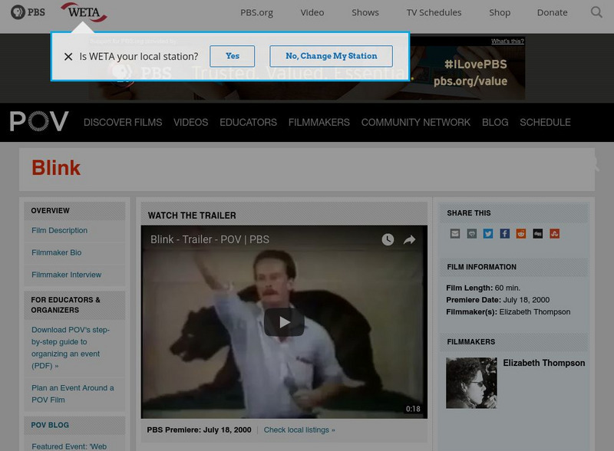Share on Digg
614x451 pixels.
(x=538, y=234)
